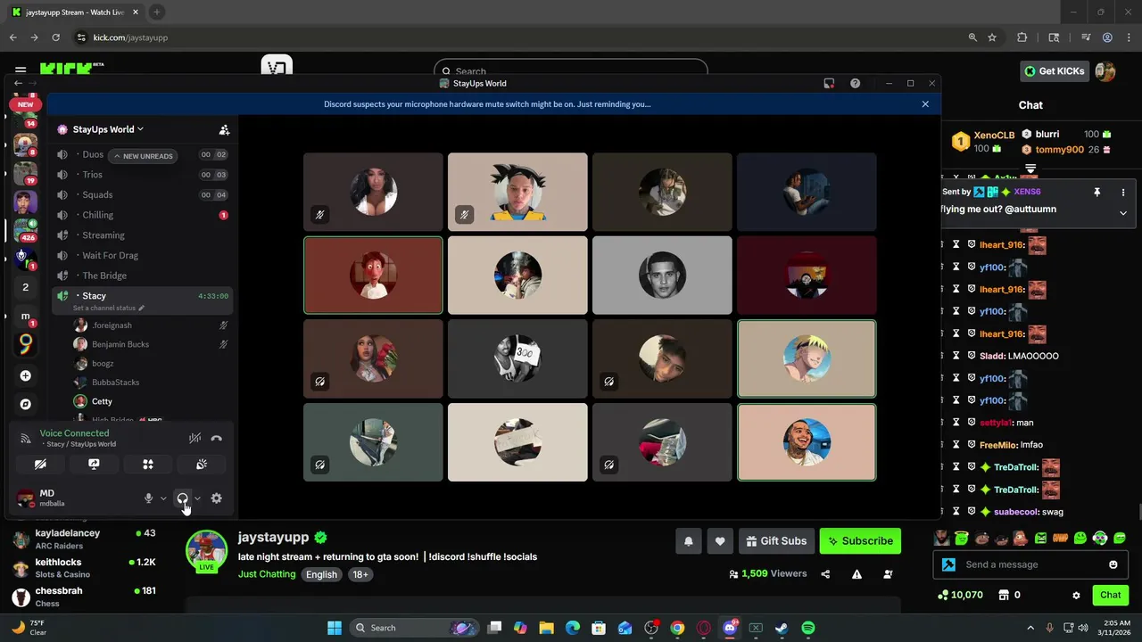Open Discord help question mark icon
Viewport: 1142px width, 642px height.
point(855,83)
